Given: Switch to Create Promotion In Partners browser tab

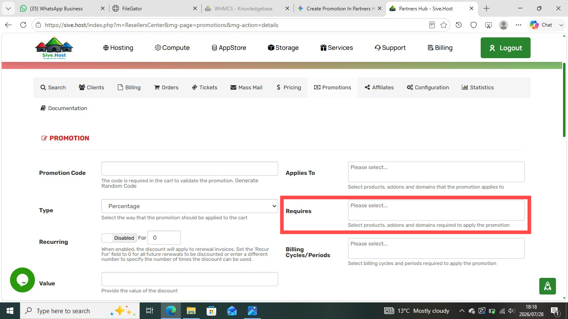Looking at the screenshot, I should click(x=340, y=8).
